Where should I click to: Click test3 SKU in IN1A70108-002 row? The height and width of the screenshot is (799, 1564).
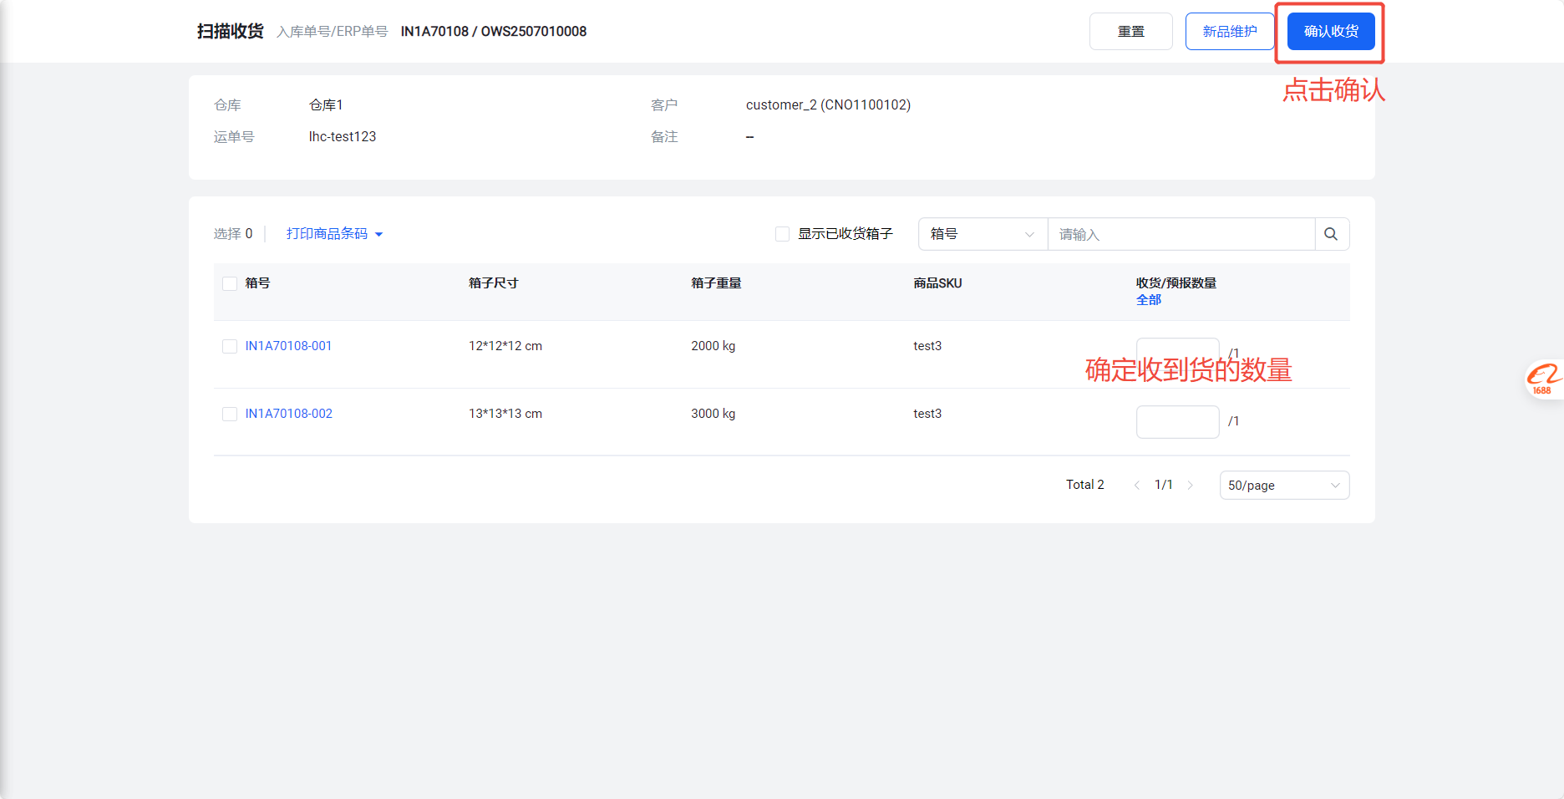pyautogui.click(x=927, y=414)
